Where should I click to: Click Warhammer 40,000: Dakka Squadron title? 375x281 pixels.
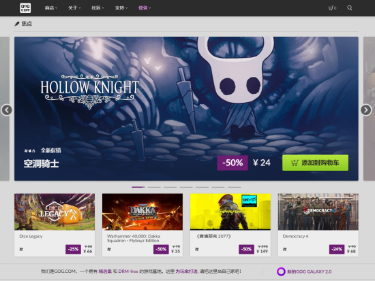[134, 239]
